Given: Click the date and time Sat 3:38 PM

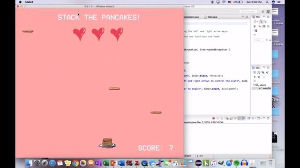Looking at the screenshot, I should coord(254,2).
